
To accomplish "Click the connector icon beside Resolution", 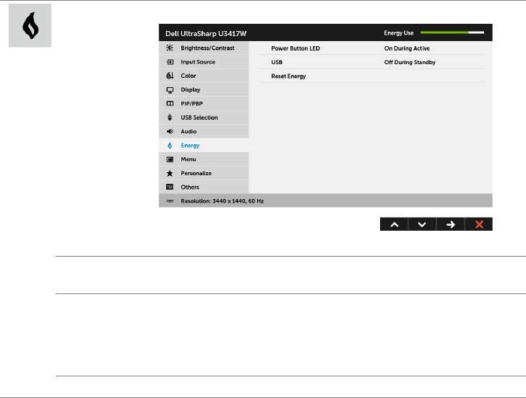I will click(x=170, y=201).
